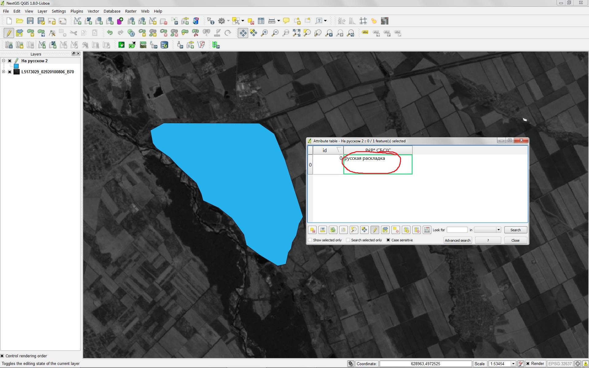Toggle Case sensitive checkbox
The image size is (589, 368).
tap(388, 240)
